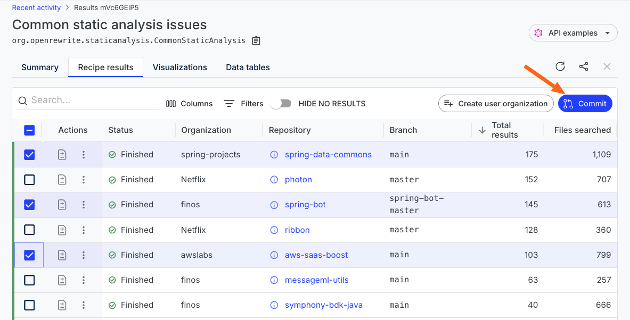
Task: Open more actions menu for photon
Action: click(84, 180)
